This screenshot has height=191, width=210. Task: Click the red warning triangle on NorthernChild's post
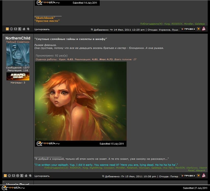click(x=204, y=176)
